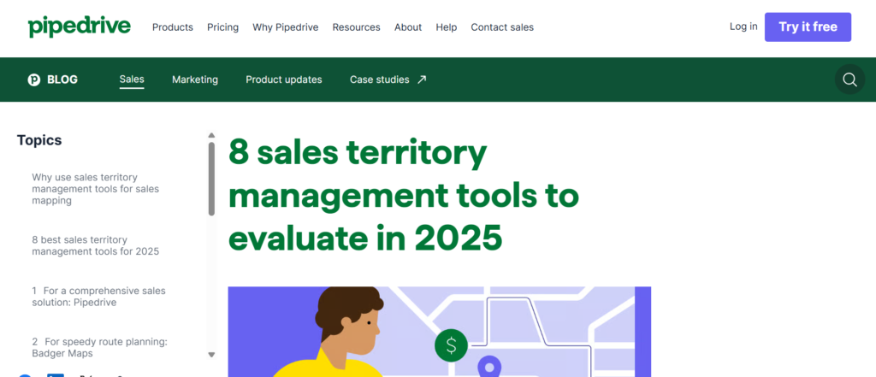The image size is (876, 377).
Task: Click the dollar sign marker in illustration
Action: click(x=451, y=345)
